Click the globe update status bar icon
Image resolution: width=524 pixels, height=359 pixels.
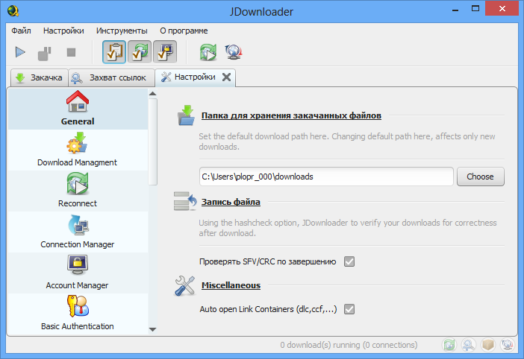point(508,345)
